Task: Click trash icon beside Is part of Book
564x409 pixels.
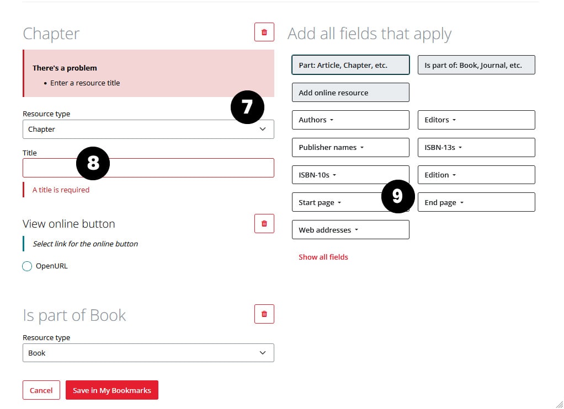Action: [x=264, y=314]
